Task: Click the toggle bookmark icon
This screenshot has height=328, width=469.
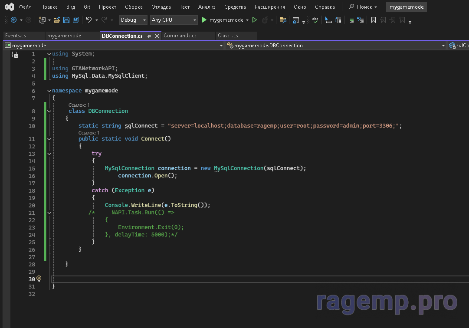Action: (x=373, y=20)
